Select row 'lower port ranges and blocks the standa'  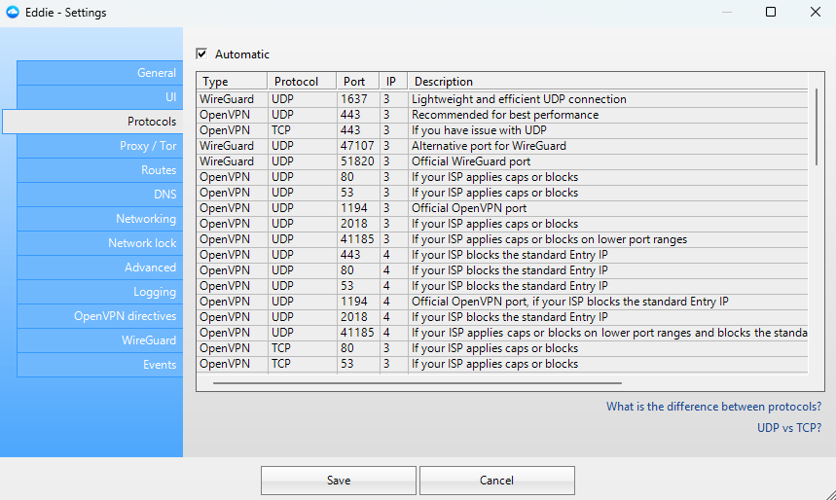pos(502,333)
